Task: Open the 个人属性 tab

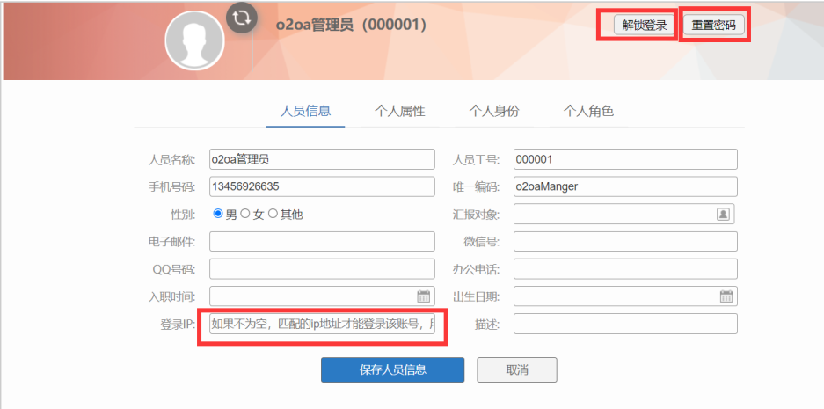Action: (x=400, y=111)
